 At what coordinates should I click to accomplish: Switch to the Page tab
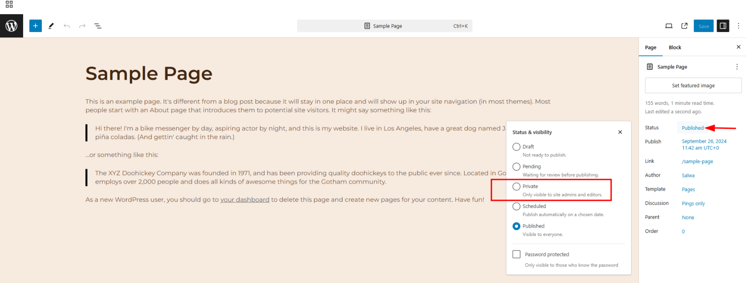(651, 48)
